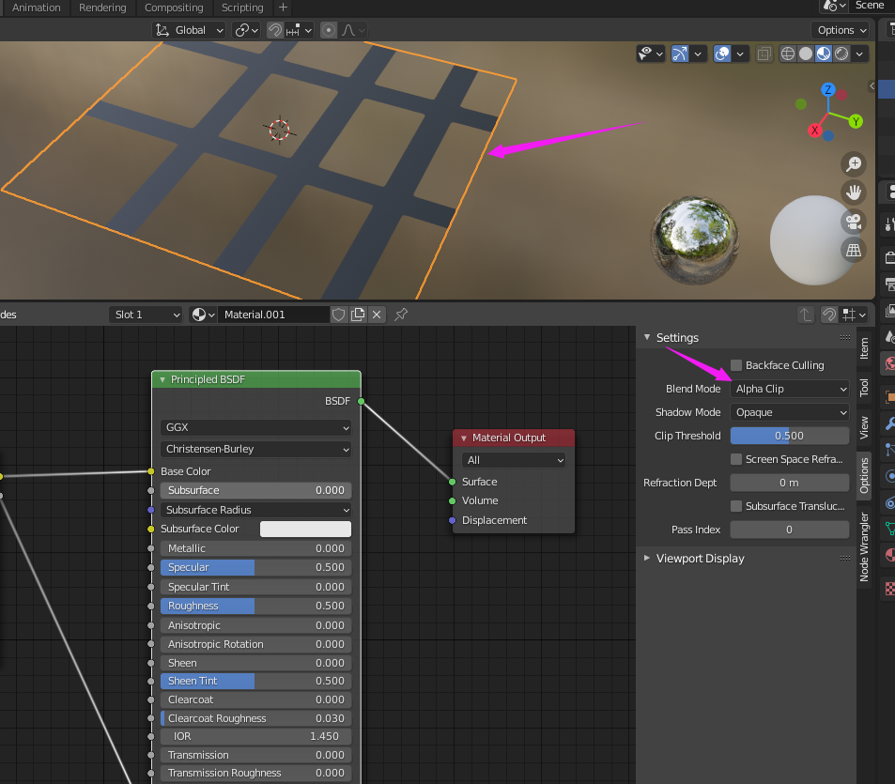Viewport: 895px width, 784px height.
Task: Open the viewport Options dropdown
Action: (x=841, y=30)
